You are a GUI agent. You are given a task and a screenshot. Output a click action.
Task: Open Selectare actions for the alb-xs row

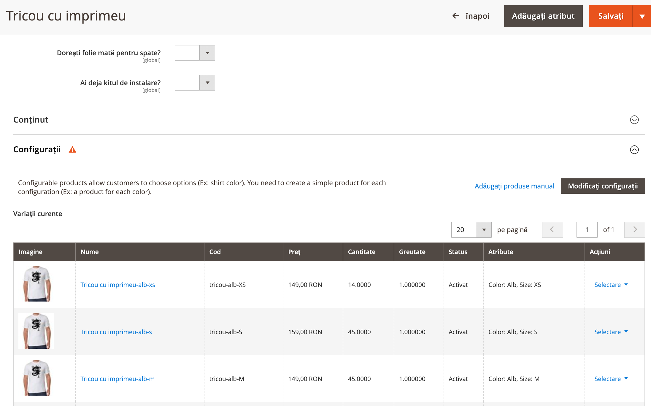click(611, 285)
